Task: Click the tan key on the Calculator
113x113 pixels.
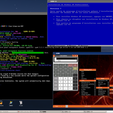Action: pos(70,68)
